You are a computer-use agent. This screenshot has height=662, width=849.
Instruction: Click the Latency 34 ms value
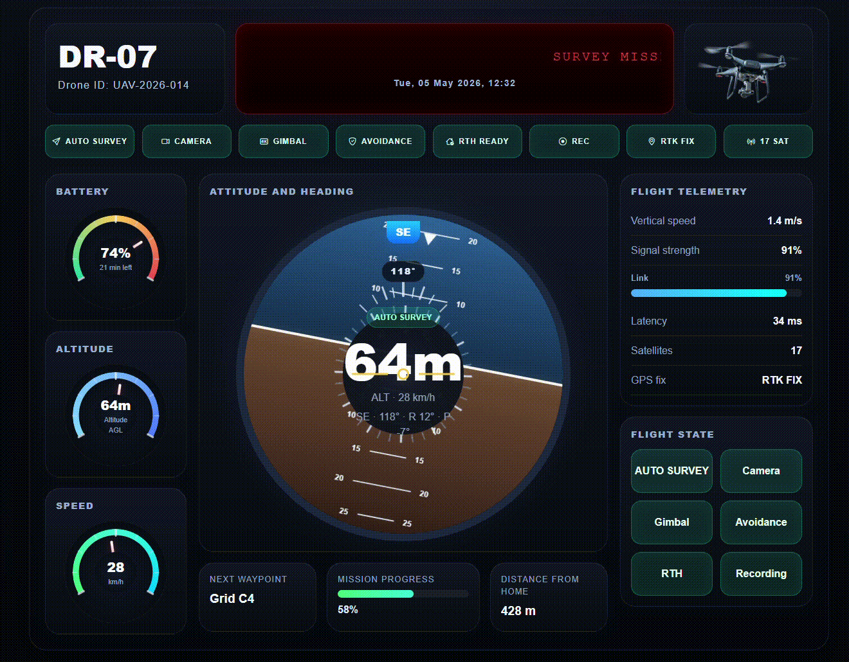787,321
